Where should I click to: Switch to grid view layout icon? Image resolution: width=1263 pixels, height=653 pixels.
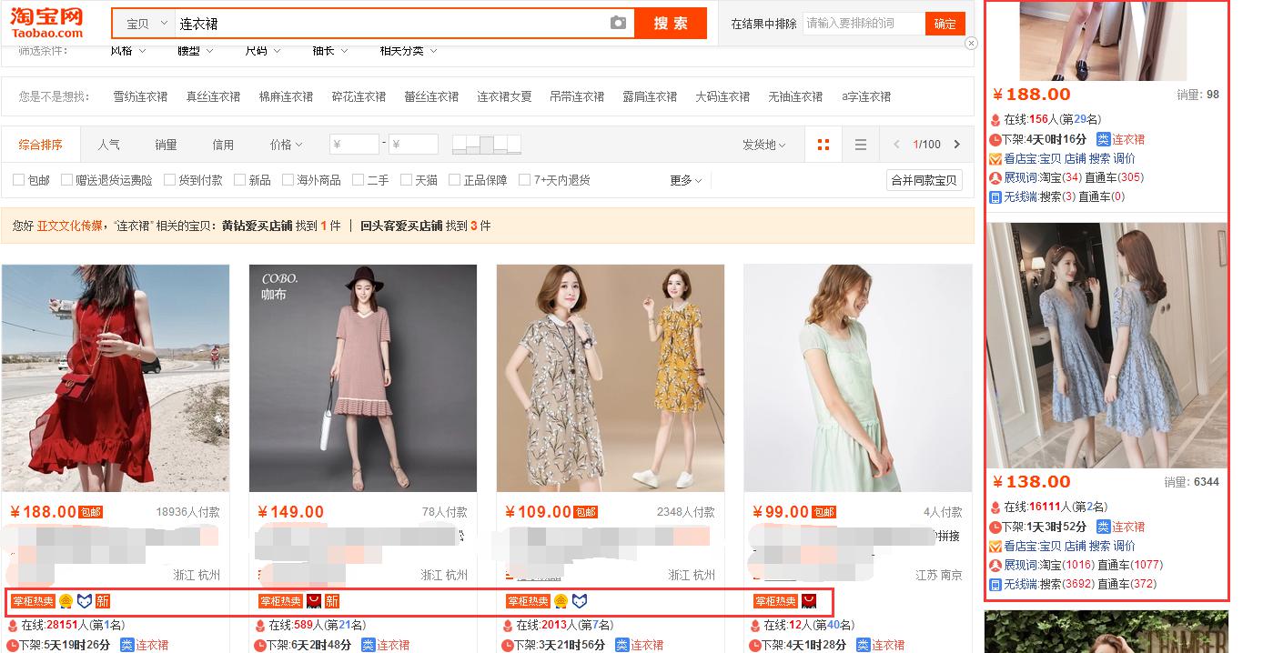[x=823, y=145]
